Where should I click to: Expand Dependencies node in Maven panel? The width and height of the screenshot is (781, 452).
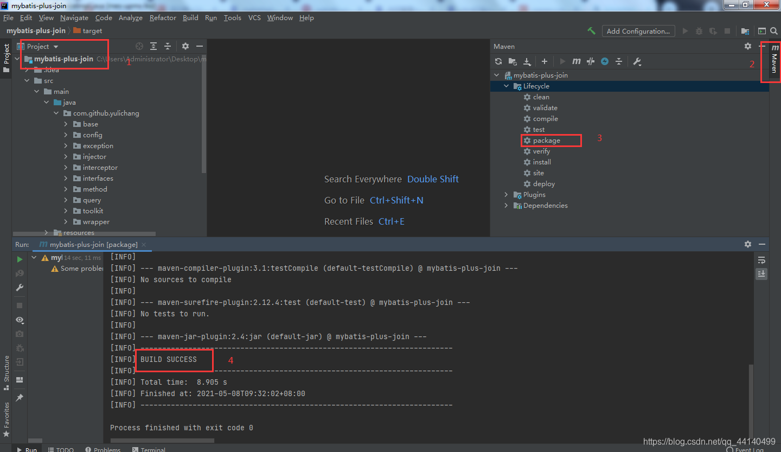[507, 205]
